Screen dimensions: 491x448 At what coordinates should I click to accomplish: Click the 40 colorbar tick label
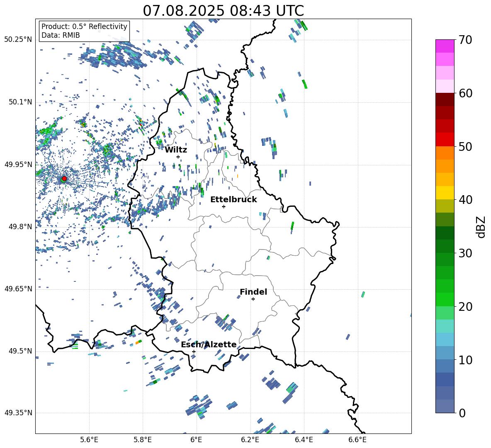click(x=465, y=200)
